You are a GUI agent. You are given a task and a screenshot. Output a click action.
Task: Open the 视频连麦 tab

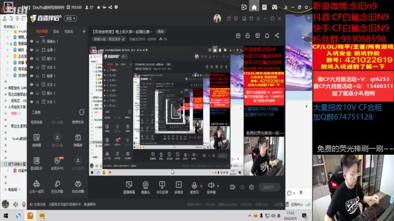pyautogui.click(x=36, y=122)
